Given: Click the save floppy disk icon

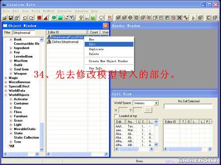Looking at the screenshot, I should coord(11,18).
